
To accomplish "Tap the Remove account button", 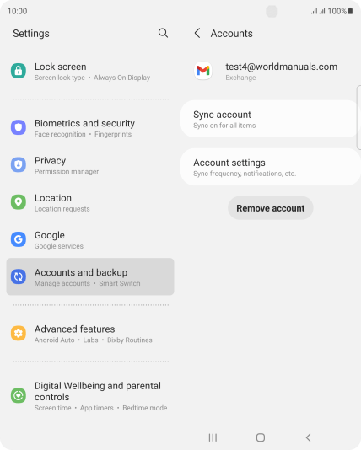I will (271, 208).
